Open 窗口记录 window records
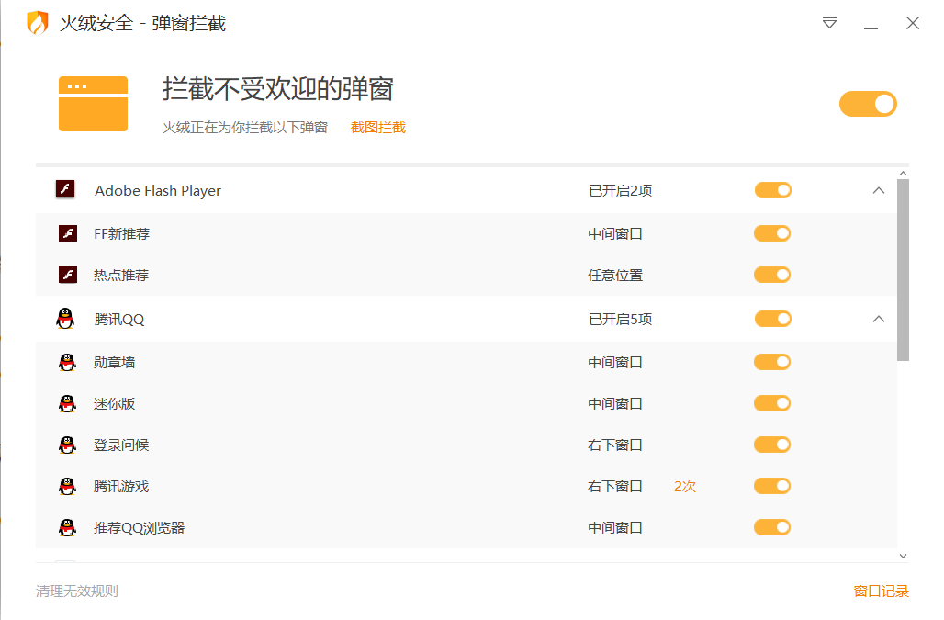The height and width of the screenshot is (620, 944). (881, 591)
